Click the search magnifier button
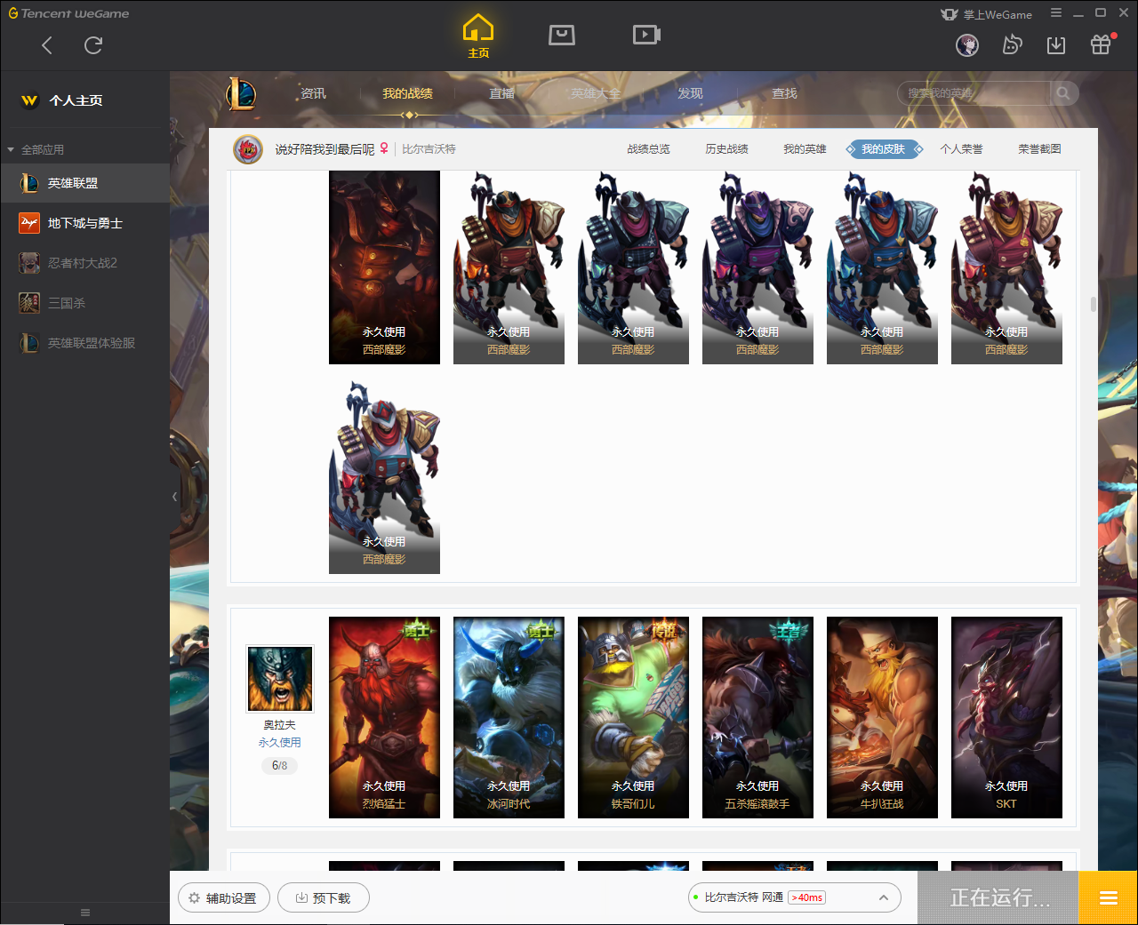This screenshot has width=1138, height=925. click(1063, 93)
